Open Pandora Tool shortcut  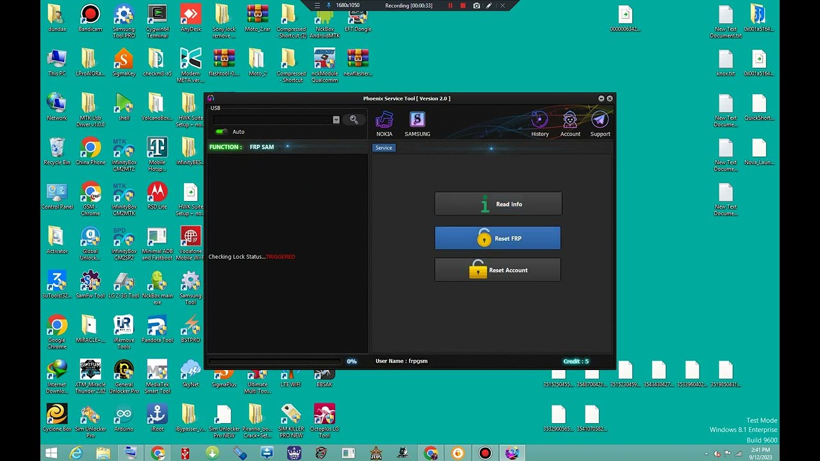(157, 329)
